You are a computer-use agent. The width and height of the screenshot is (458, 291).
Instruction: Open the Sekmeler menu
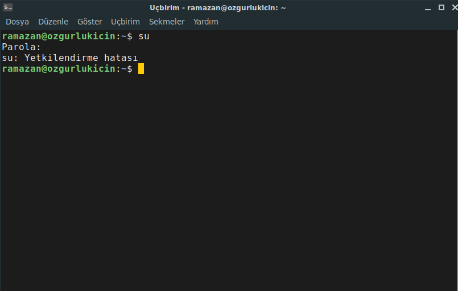coord(167,22)
